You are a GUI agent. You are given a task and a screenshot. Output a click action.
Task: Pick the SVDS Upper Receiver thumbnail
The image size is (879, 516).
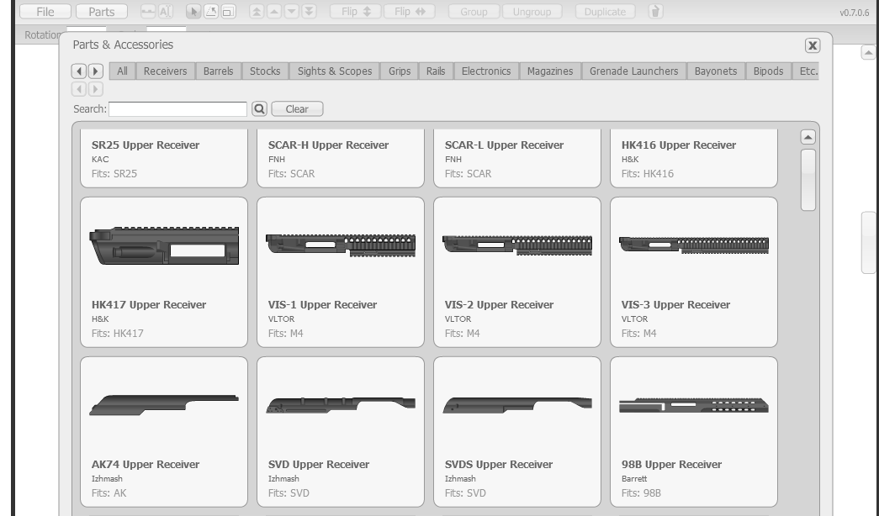point(516,405)
